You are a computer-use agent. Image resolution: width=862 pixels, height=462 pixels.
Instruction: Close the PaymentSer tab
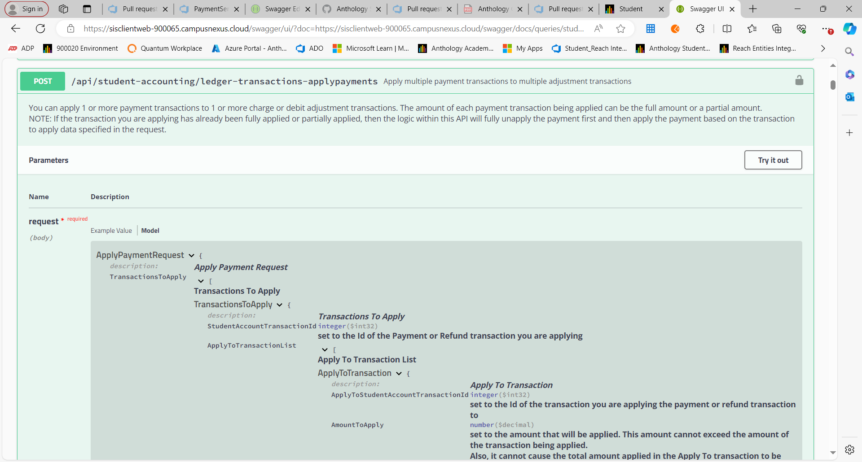pos(237,9)
